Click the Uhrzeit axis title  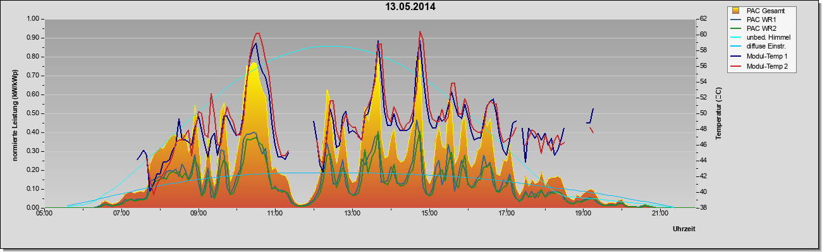coord(684,229)
